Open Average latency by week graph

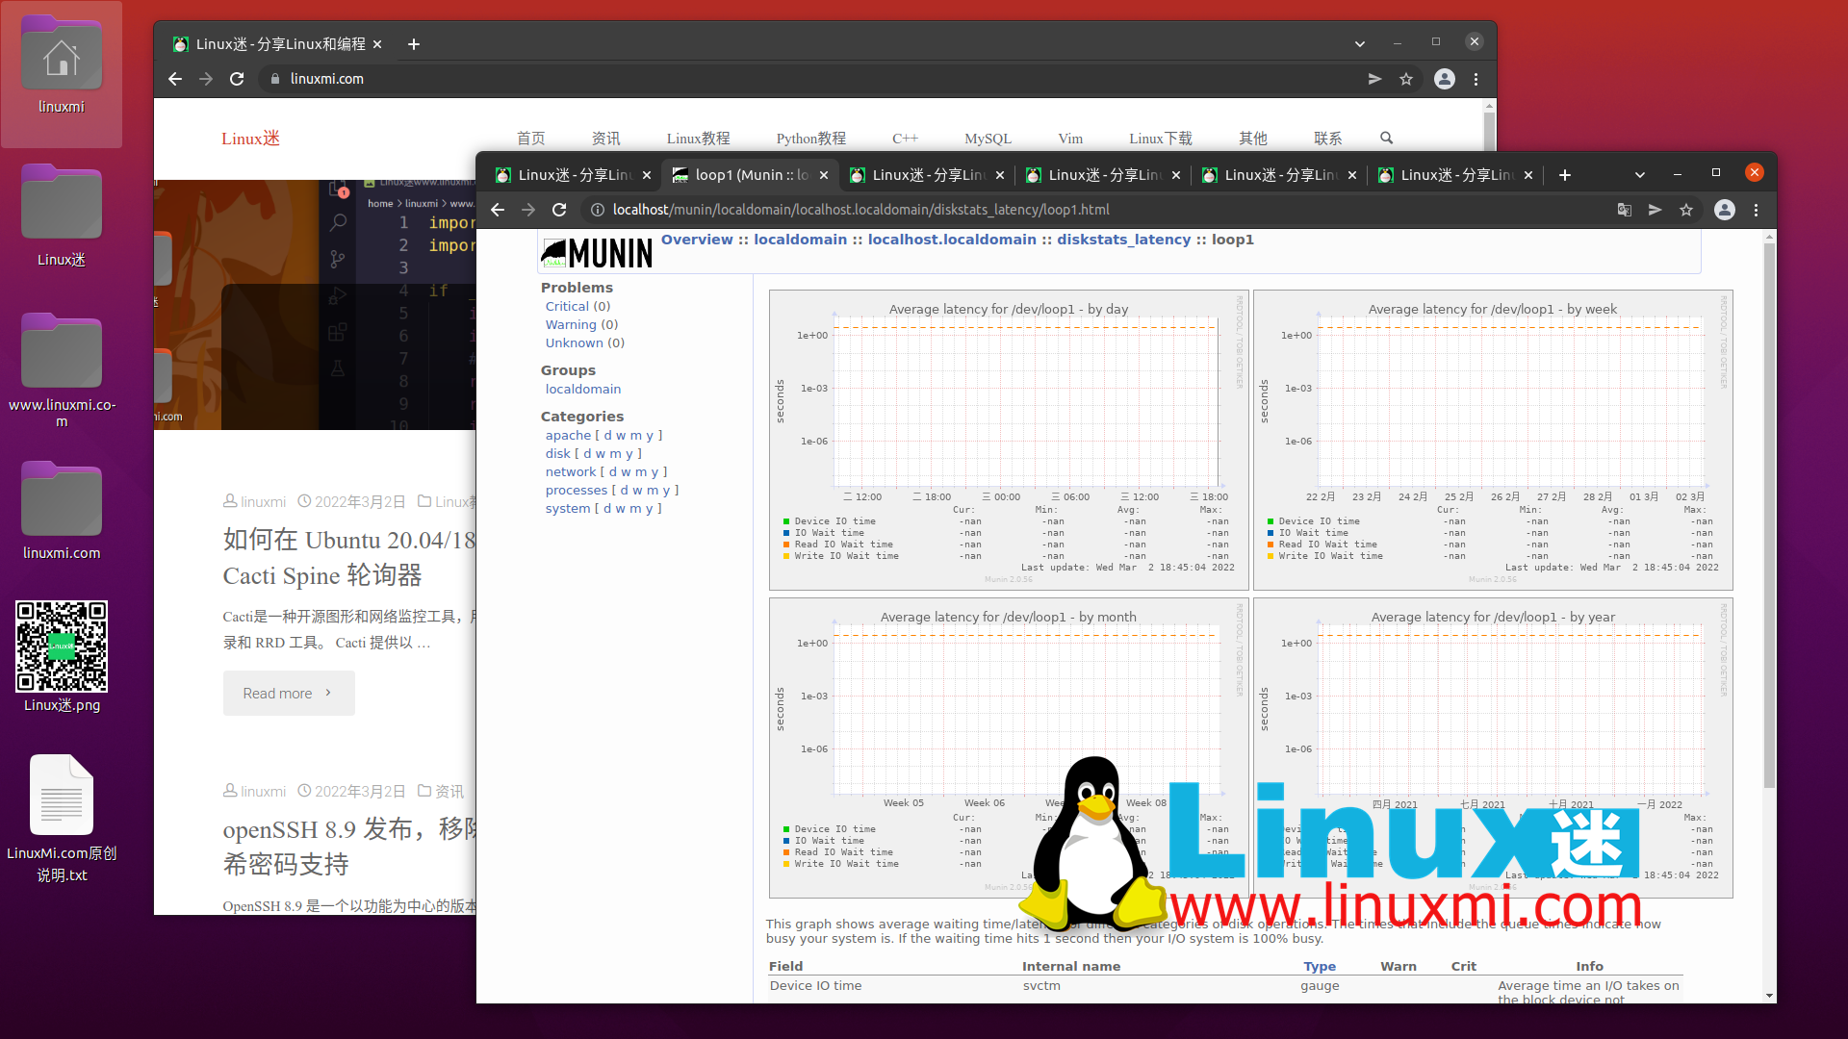click(1493, 441)
